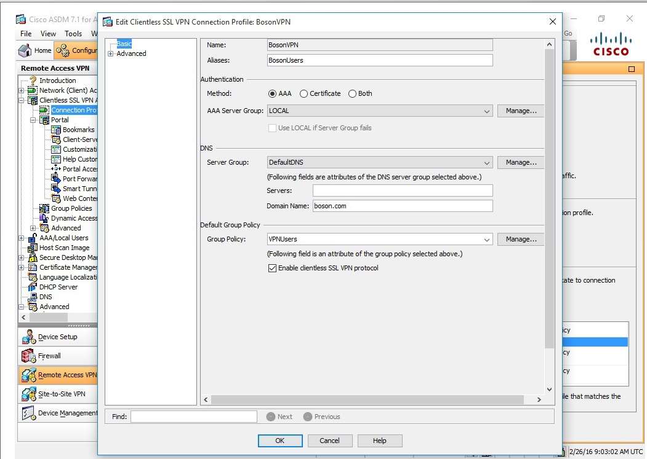Click the Home toolbar house icon
Screen dimensions: 647x459
(x=25, y=50)
